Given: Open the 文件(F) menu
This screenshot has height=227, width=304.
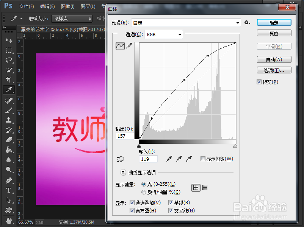Looking at the screenshot, I should (x=27, y=6).
